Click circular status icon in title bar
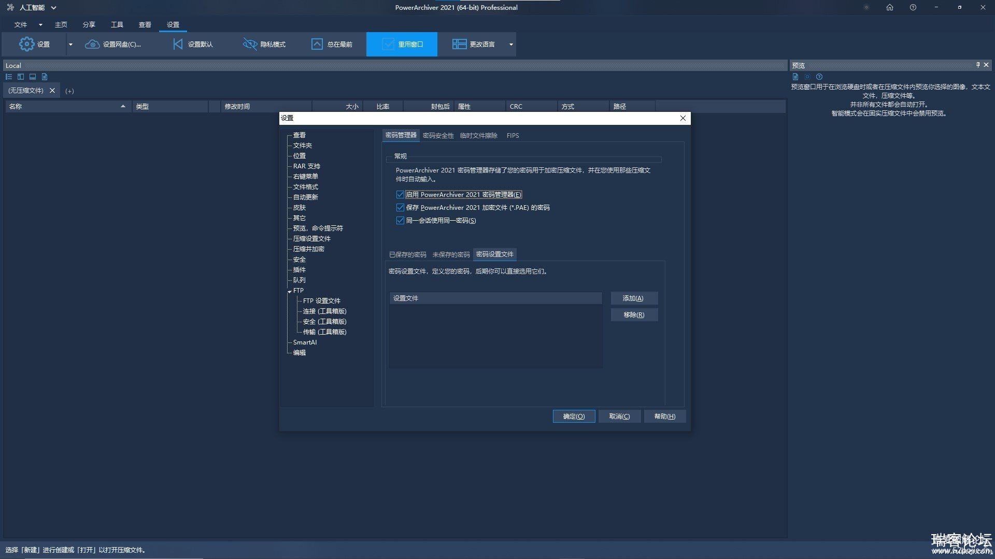This screenshot has width=995, height=559. (866, 7)
